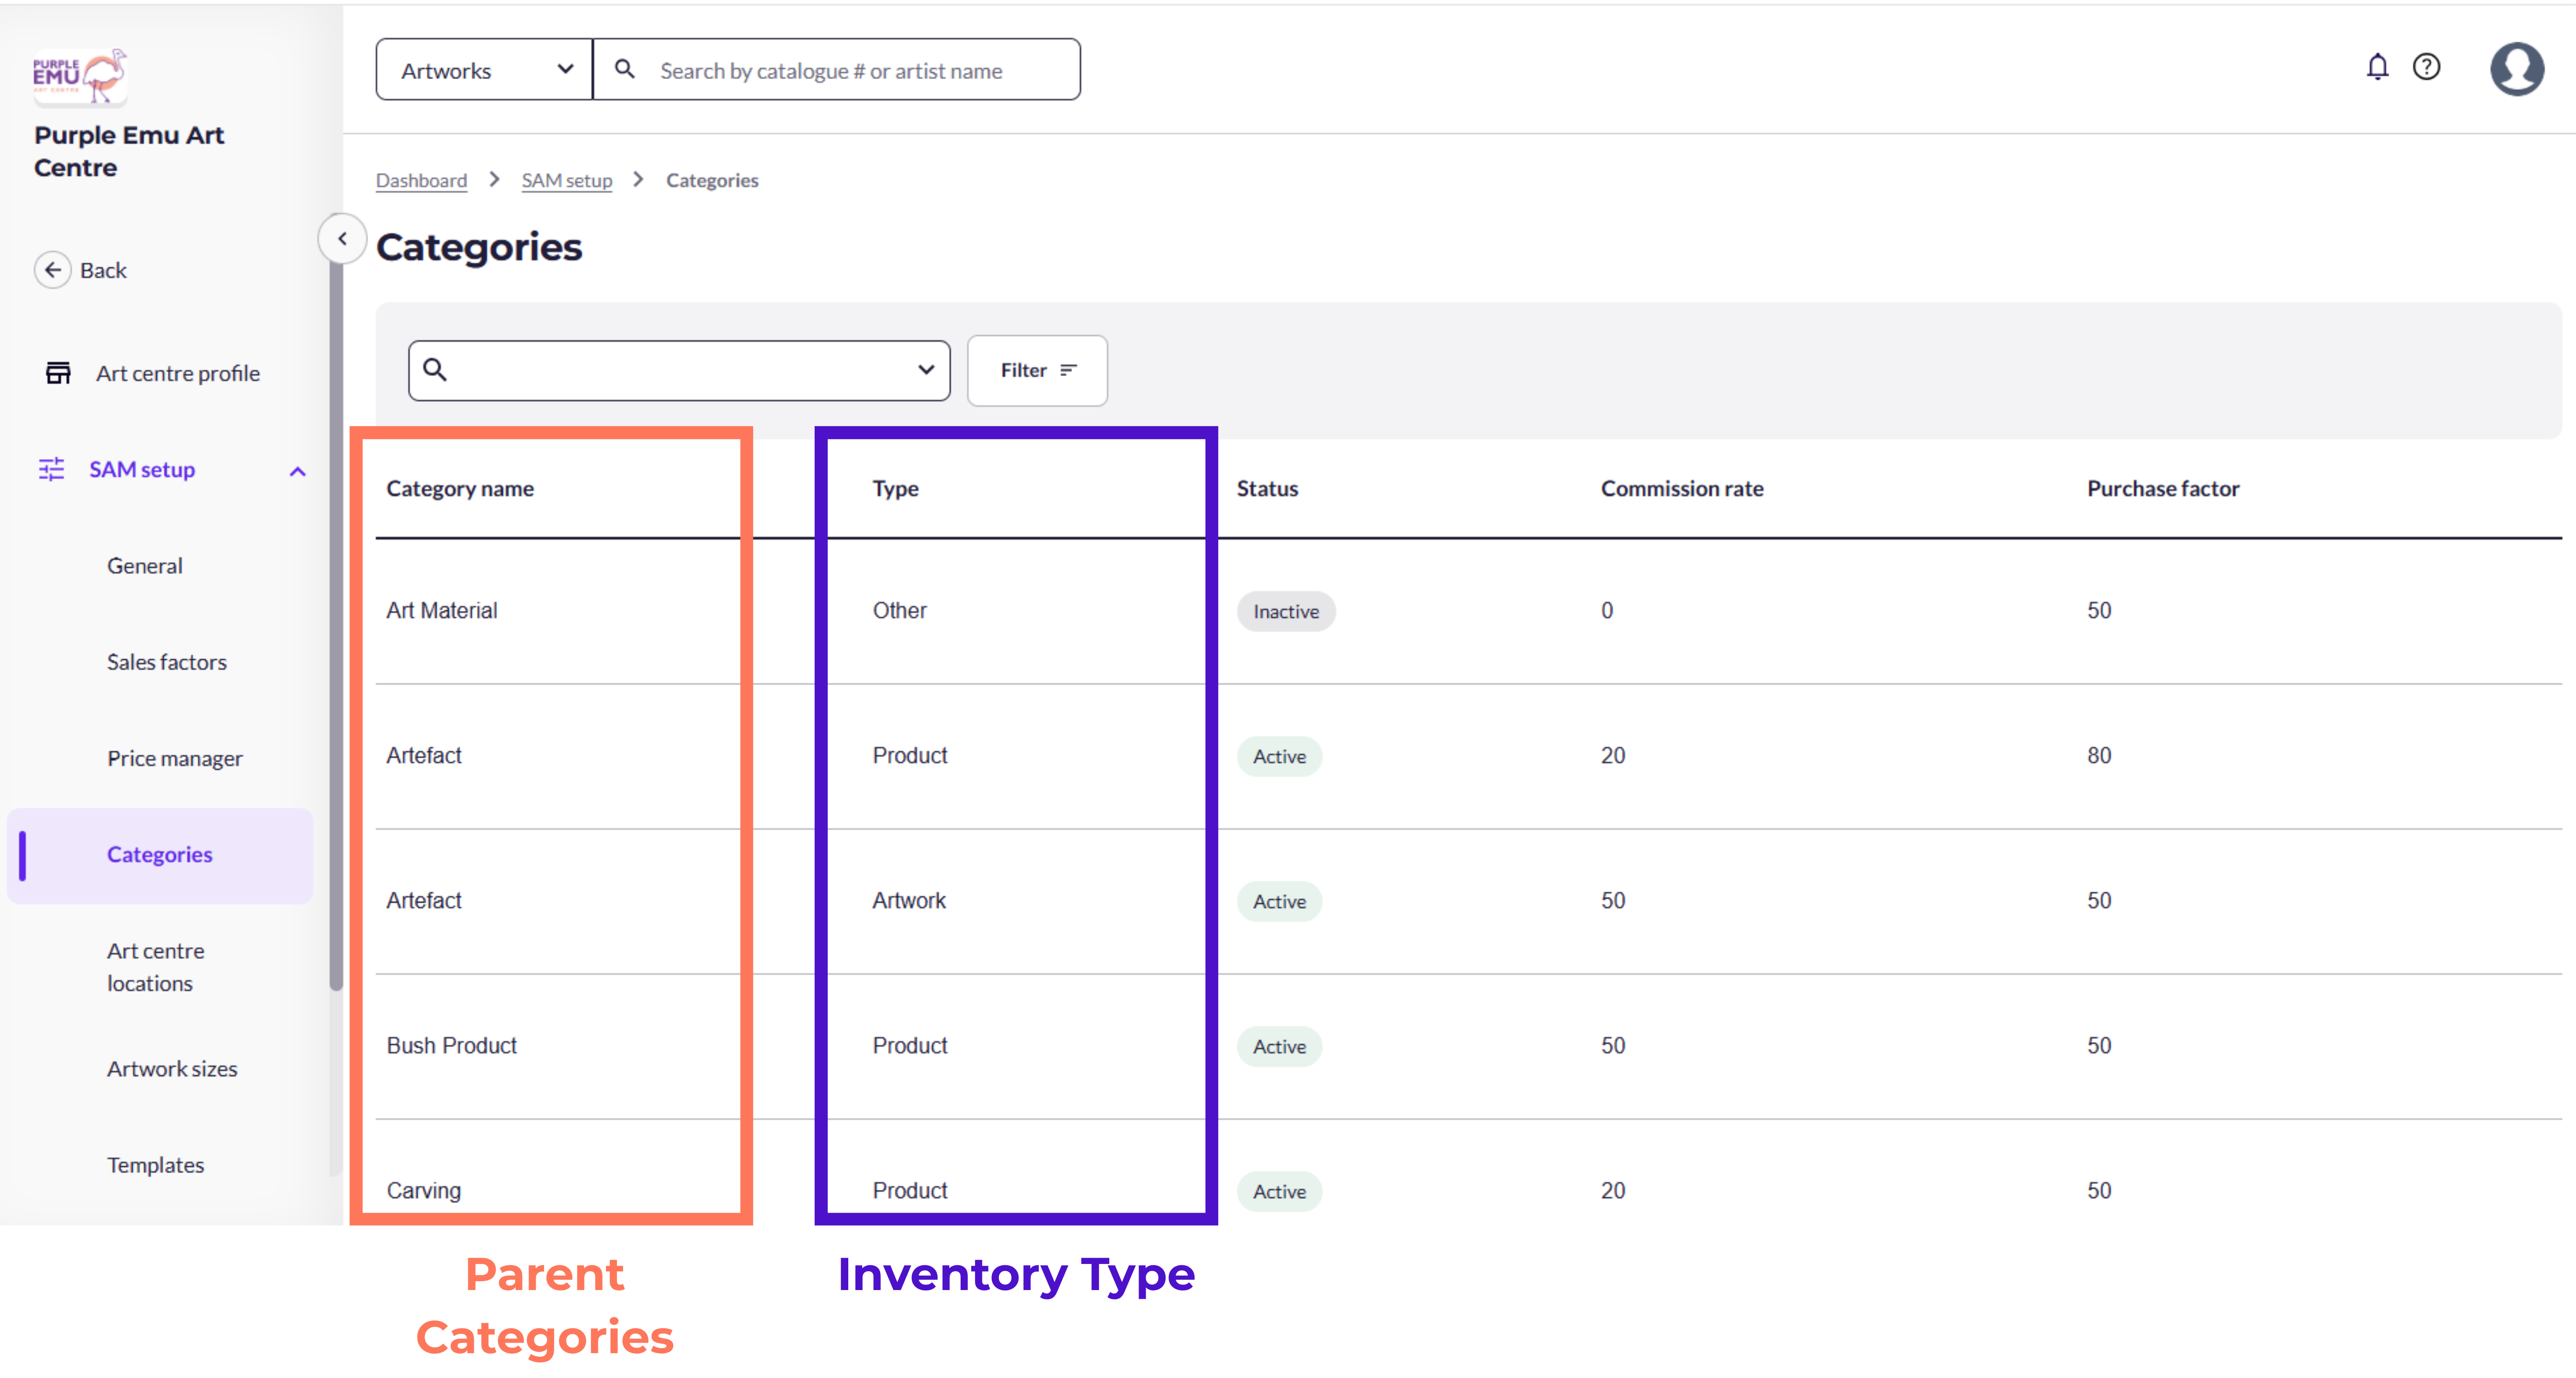This screenshot has height=1378, width=2576.
Task: Go to Artwork sizes
Action: [172, 1069]
